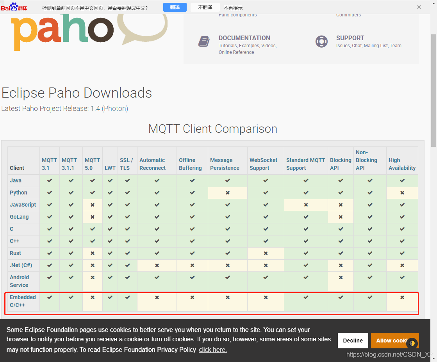The height and width of the screenshot is (362, 437).
Task: Click the Rust WebSocket Support cross mark
Action: (x=266, y=253)
